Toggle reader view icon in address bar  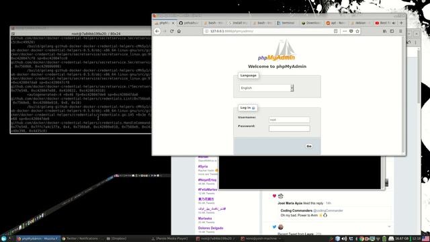[x=336, y=32]
